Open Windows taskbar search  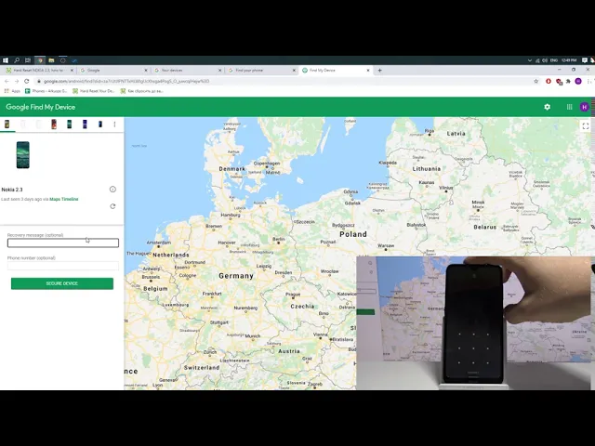pyautogui.click(x=17, y=60)
